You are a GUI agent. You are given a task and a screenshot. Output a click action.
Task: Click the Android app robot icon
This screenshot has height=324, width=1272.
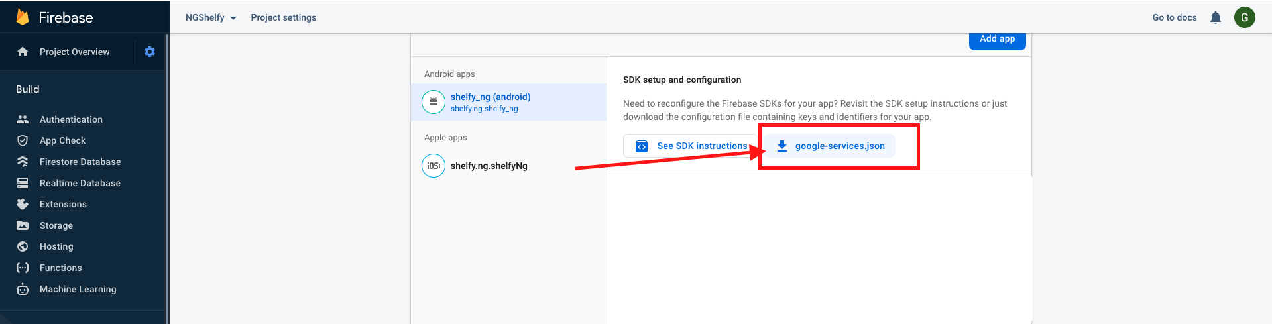[x=434, y=102]
